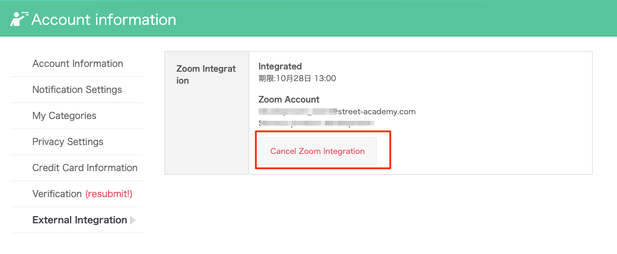The height and width of the screenshot is (254, 617).
Task: Open Privacy Settings page
Action: click(x=68, y=142)
